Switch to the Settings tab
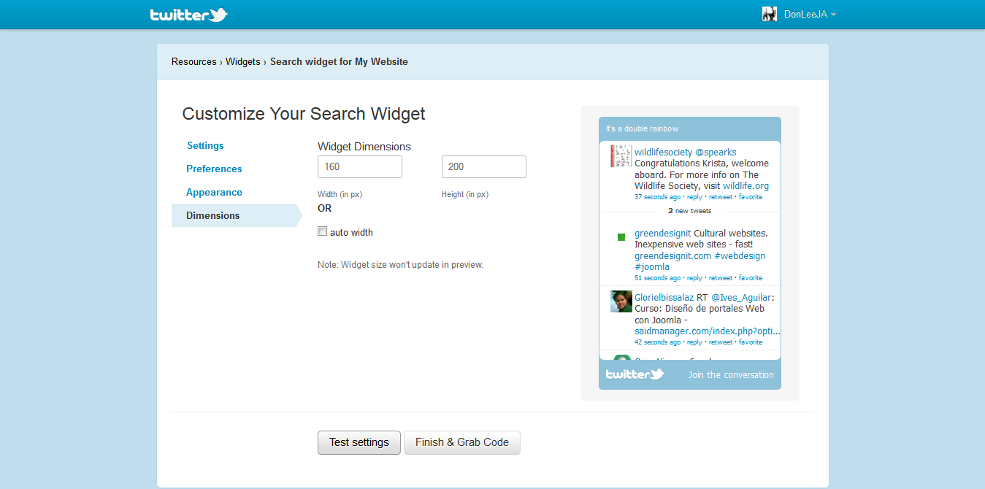This screenshot has width=985, height=489. (205, 146)
